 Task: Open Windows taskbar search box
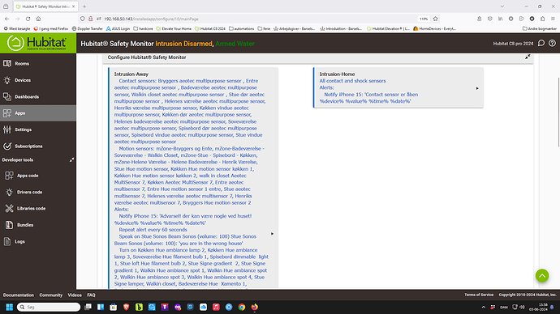49,307
